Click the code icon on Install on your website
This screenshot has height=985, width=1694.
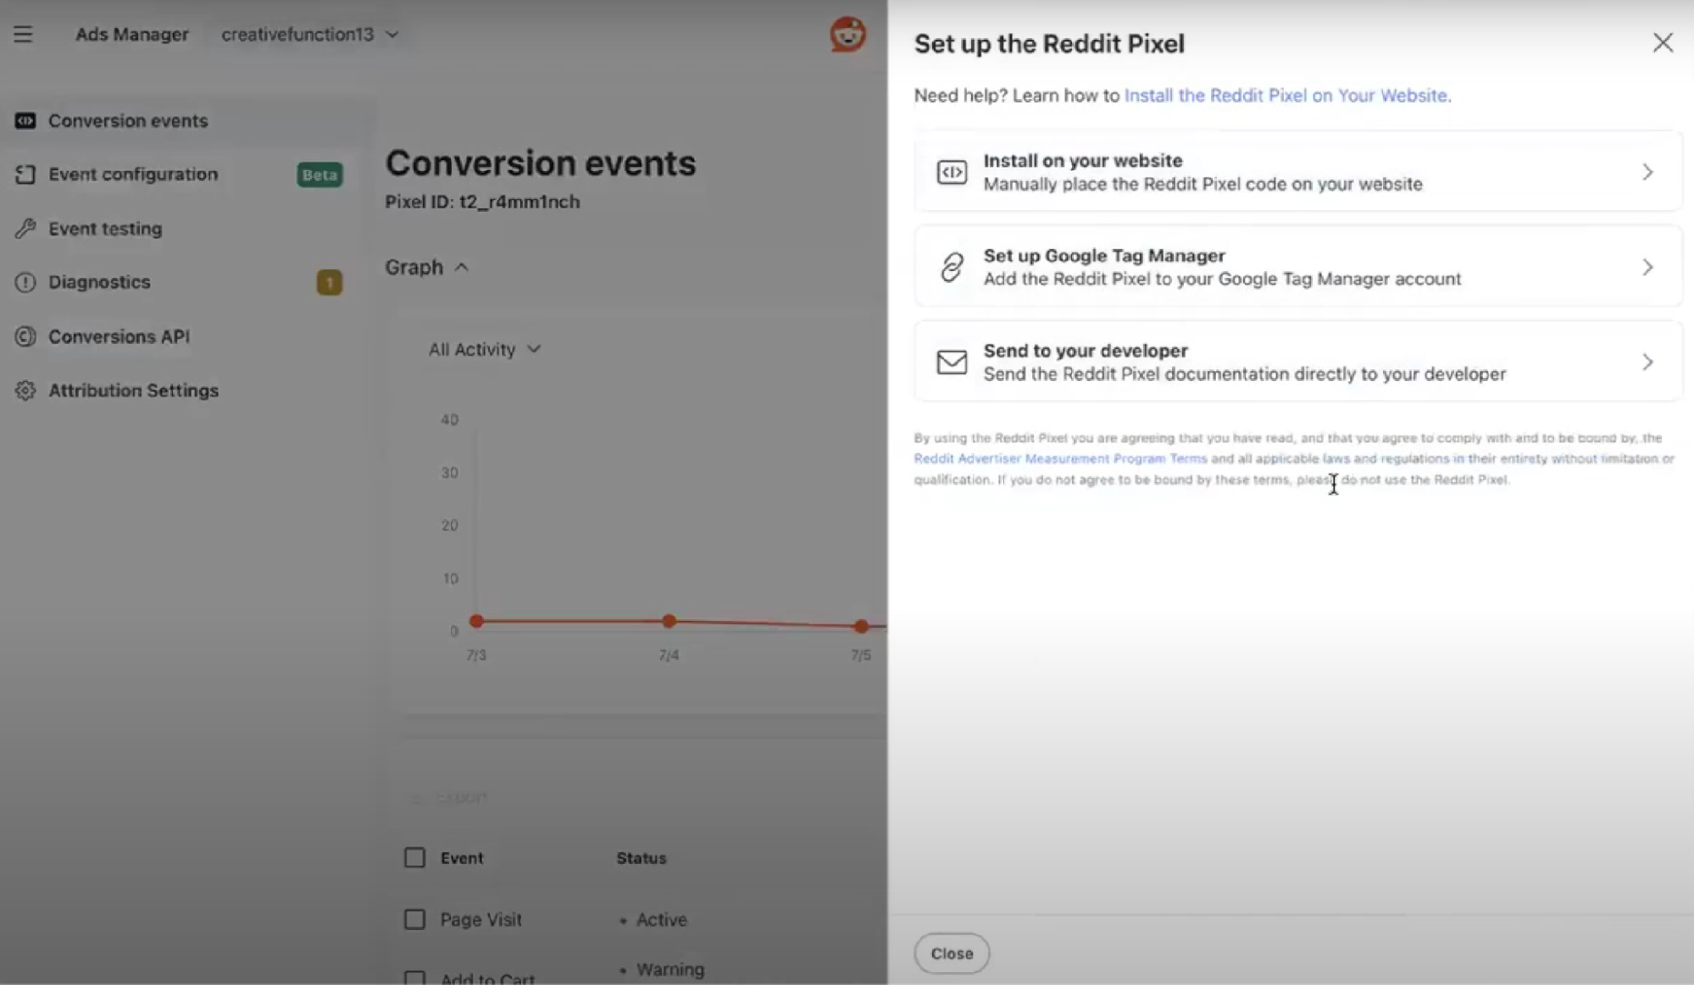point(952,172)
